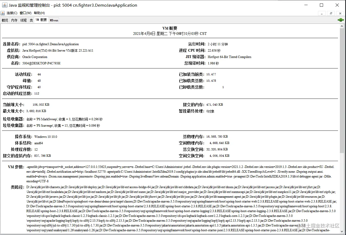Viewport: 346px width, 235px height.
Task: Minimize the inner JConsole frame
Action: (322, 13)
